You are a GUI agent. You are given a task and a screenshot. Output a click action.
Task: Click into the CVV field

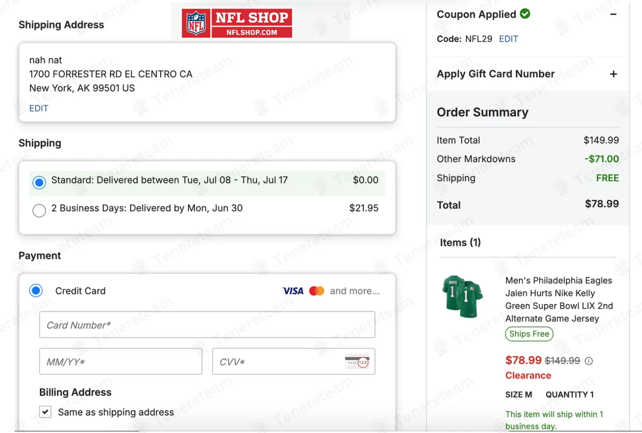point(277,362)
